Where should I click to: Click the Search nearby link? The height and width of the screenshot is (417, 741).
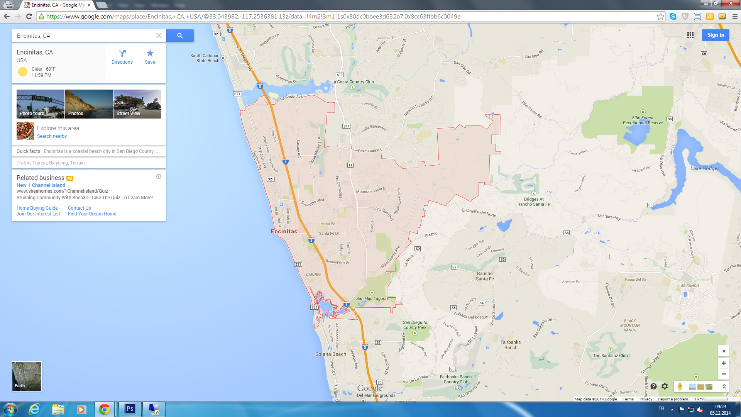[52, 136]
